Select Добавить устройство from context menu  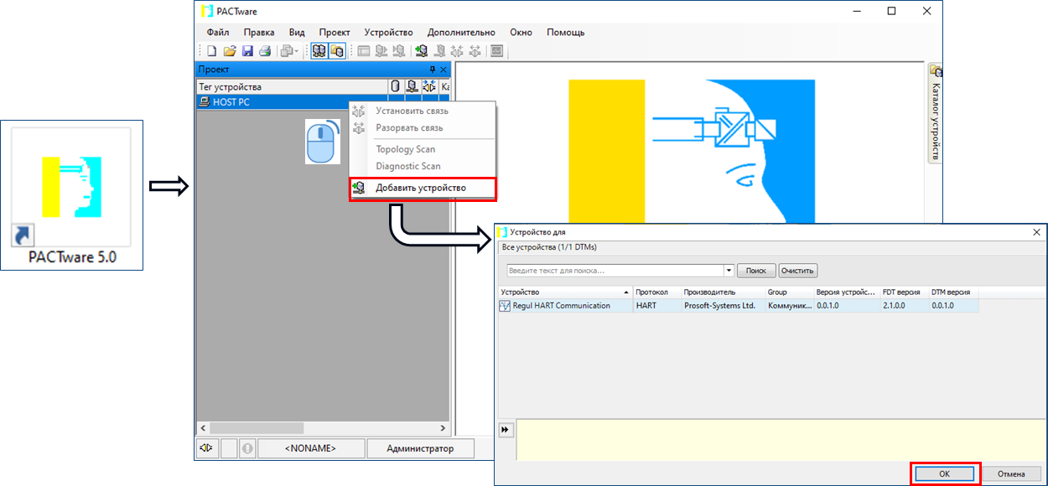click(420, 188)
